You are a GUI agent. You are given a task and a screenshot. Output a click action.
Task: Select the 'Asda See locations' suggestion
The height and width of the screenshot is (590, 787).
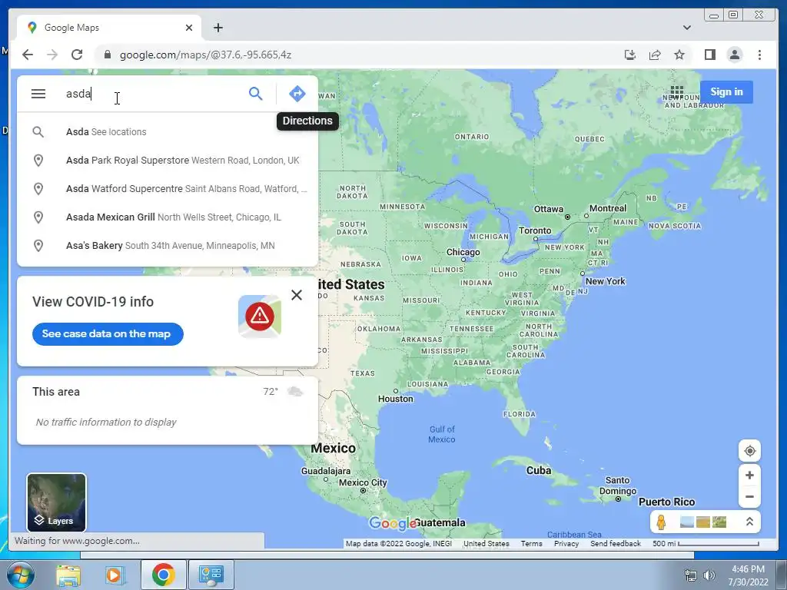pyautogui.click(x=168, y=132)
